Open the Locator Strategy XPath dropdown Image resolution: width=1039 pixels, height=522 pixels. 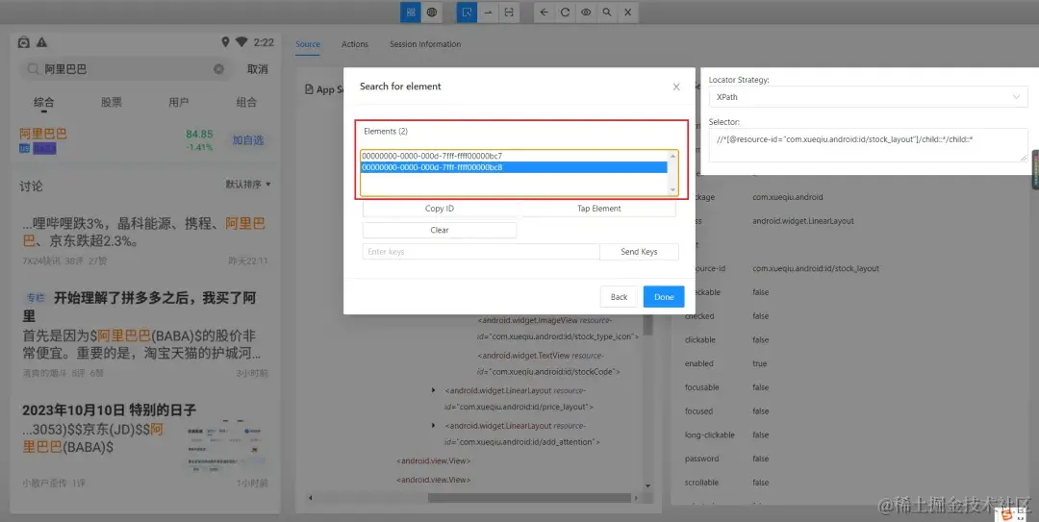(868, 97)
